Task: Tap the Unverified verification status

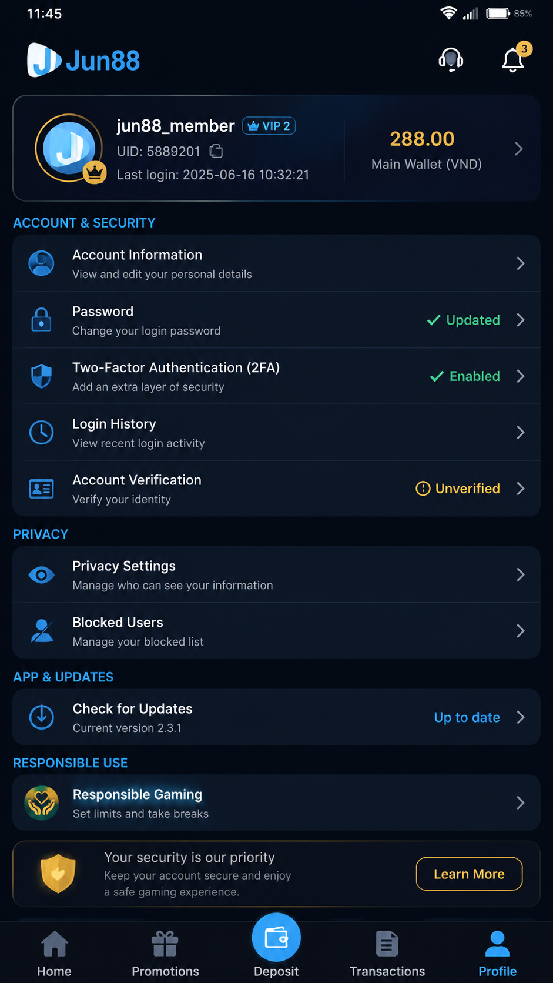Action: pos(458,489)
